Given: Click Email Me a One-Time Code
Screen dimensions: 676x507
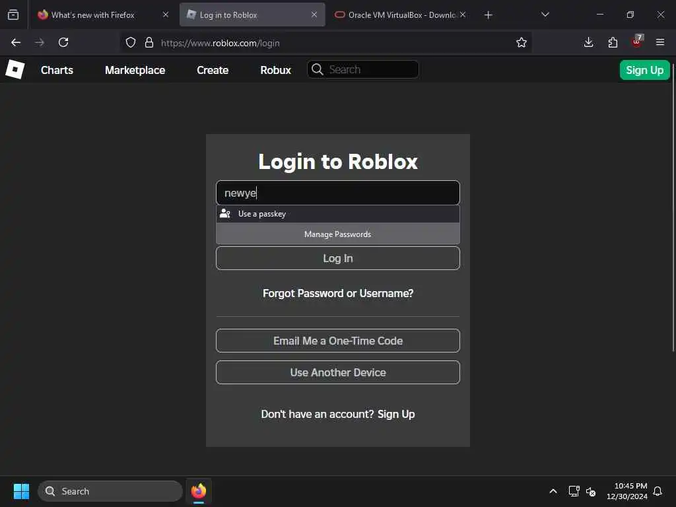Looking at the screenshot, I should 337,341.
